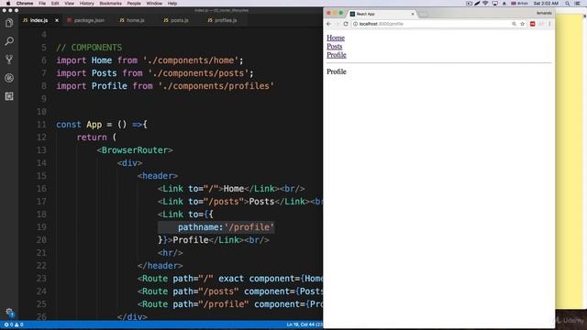Open Spotlight search in menu bar

568,4
